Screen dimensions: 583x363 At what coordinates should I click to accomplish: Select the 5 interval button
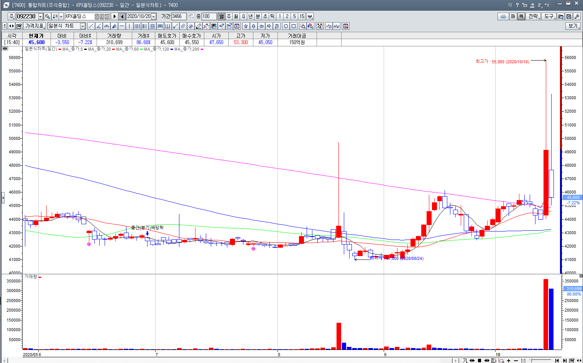(294, 16)
